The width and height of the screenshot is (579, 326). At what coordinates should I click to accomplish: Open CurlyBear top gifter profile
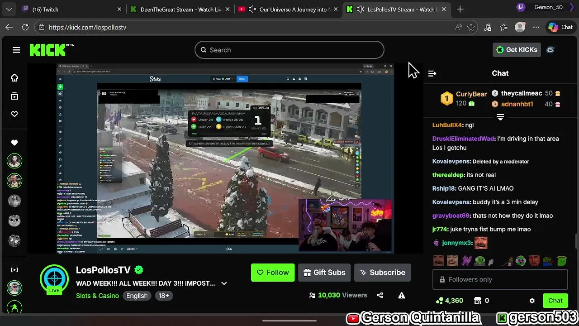click(471, 94)
